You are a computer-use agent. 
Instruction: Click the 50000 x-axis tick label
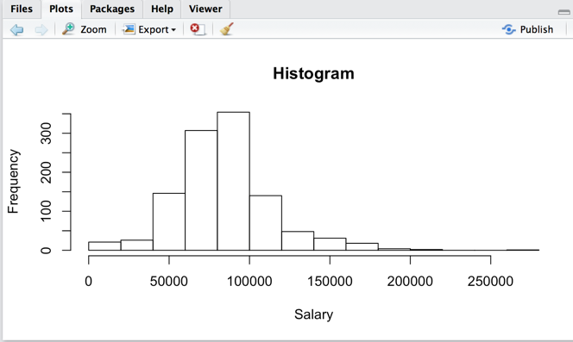(x=169, y=282)
